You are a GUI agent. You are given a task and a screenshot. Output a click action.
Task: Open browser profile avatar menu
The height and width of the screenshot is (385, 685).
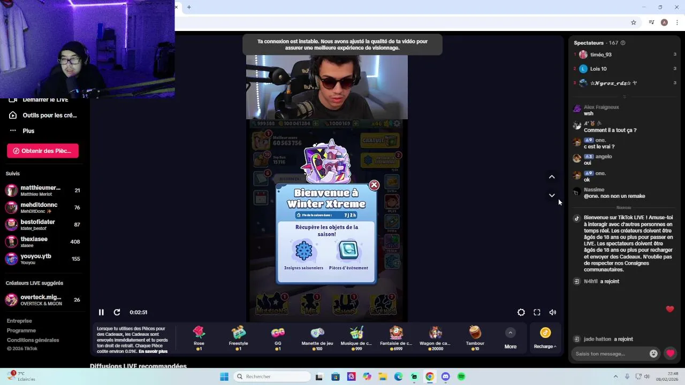point(664,22)
